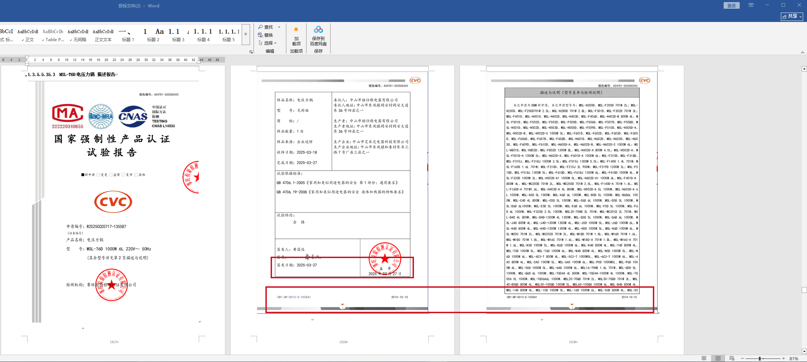Click the application number R2025CCC0717-135587
This screenshot has height=362, width=807.
pyautogui.click(x=106, y=226)
